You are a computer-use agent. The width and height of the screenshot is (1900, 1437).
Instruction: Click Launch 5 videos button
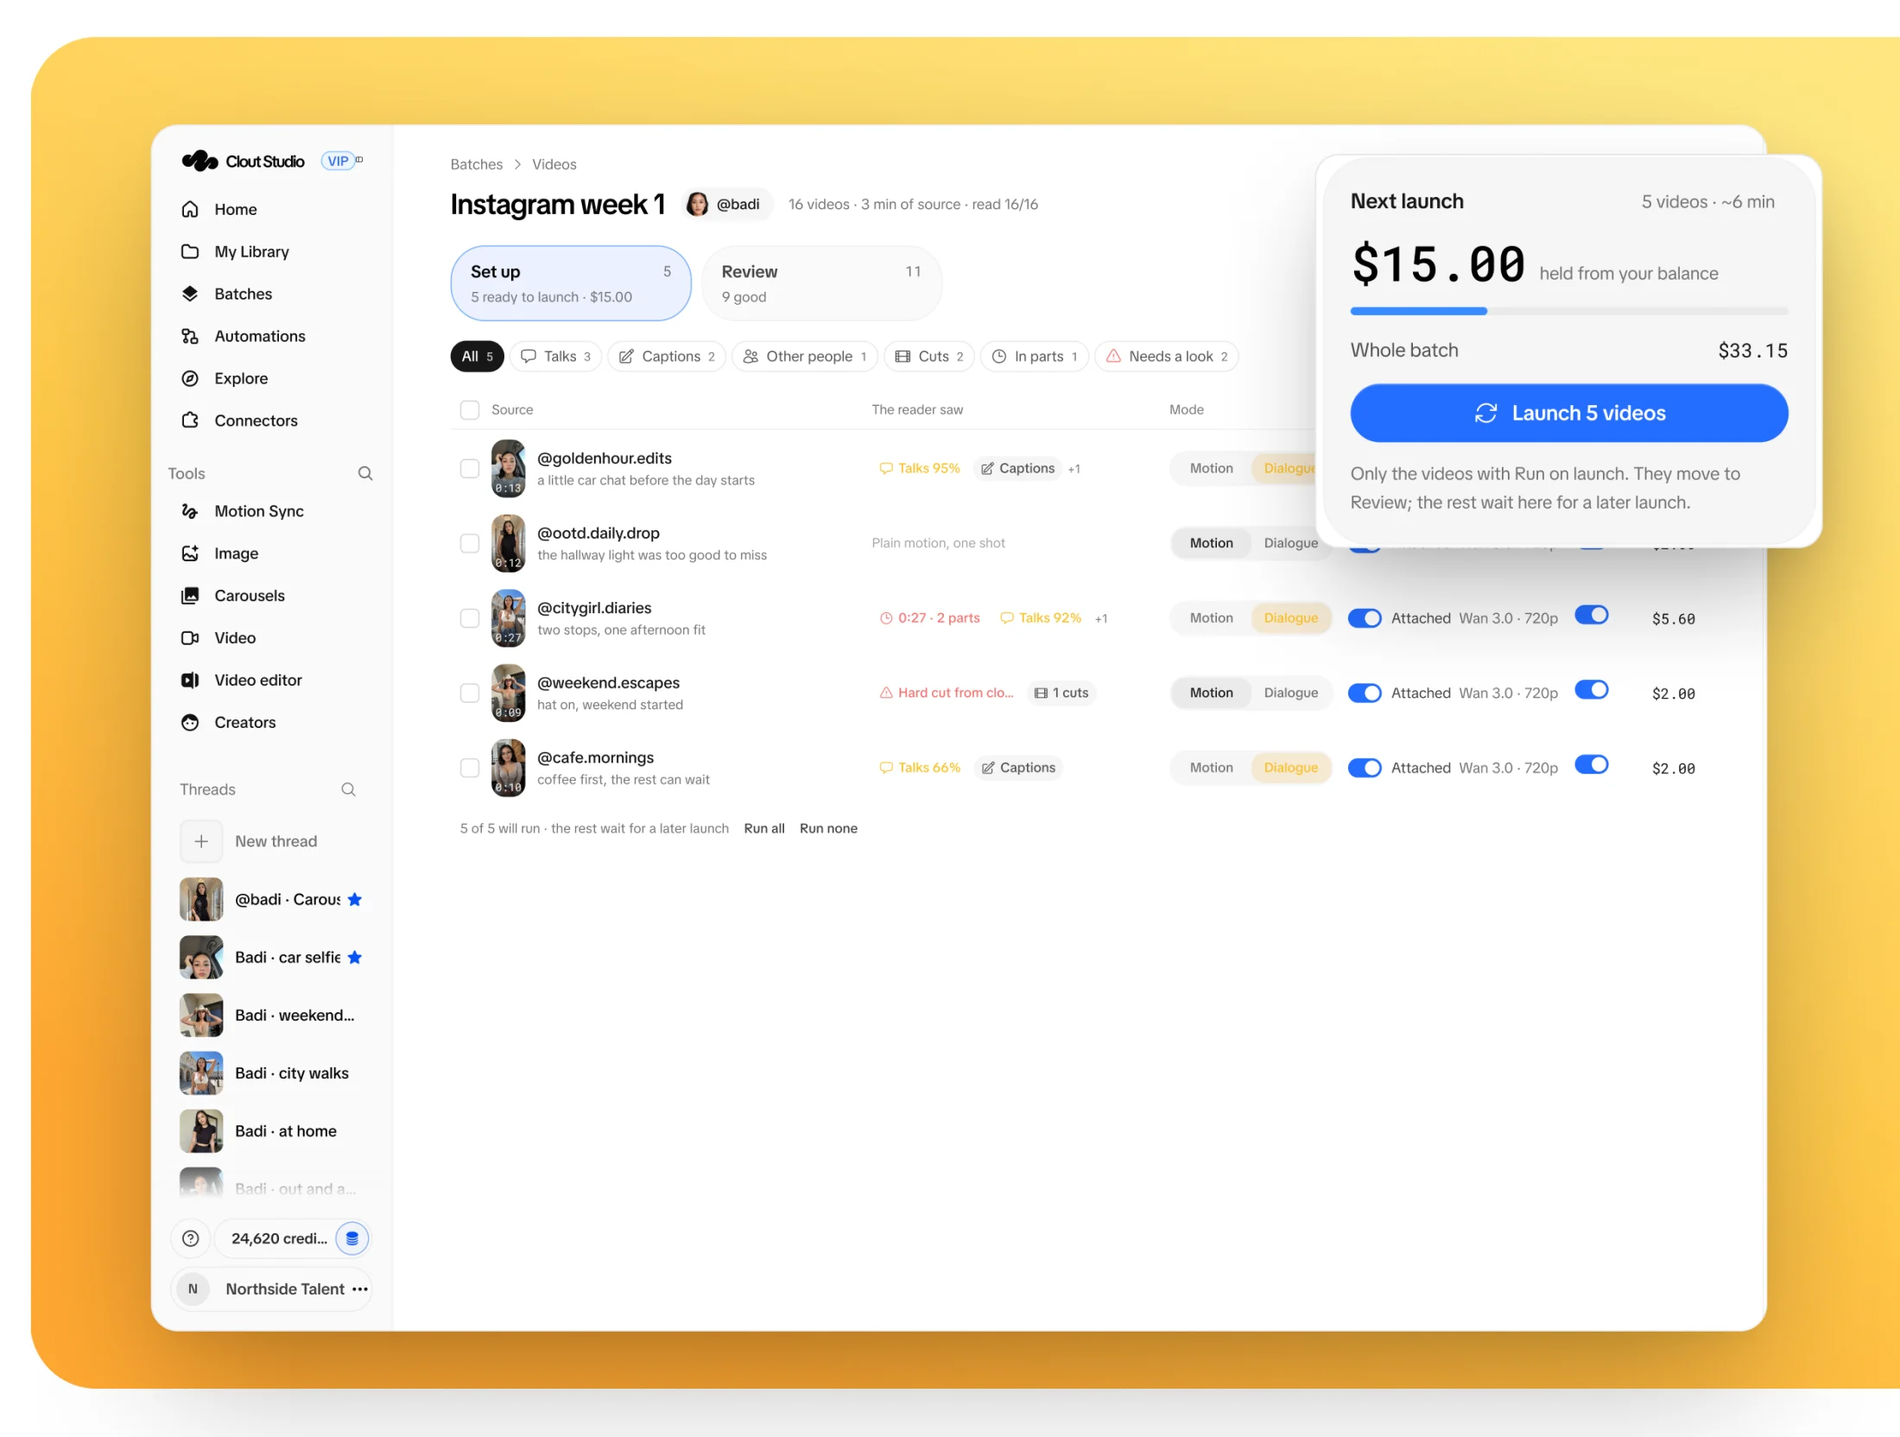[1568, 413]
